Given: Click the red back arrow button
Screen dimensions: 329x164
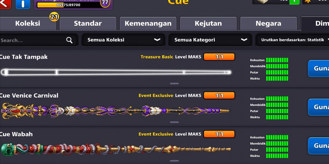Looking at the screenshot, I should pos(5,4).
